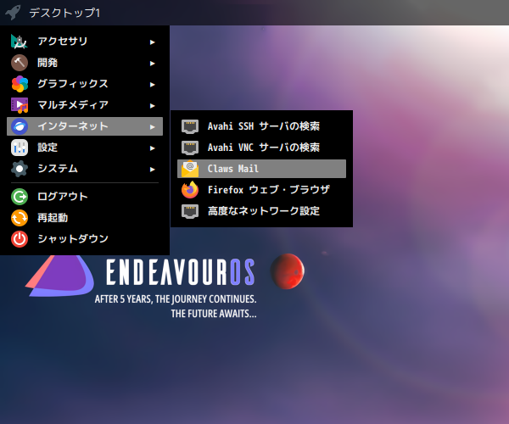Expand the グラフィックス submenu arrow
509x424 pixels.
click(x=152, y=84)
